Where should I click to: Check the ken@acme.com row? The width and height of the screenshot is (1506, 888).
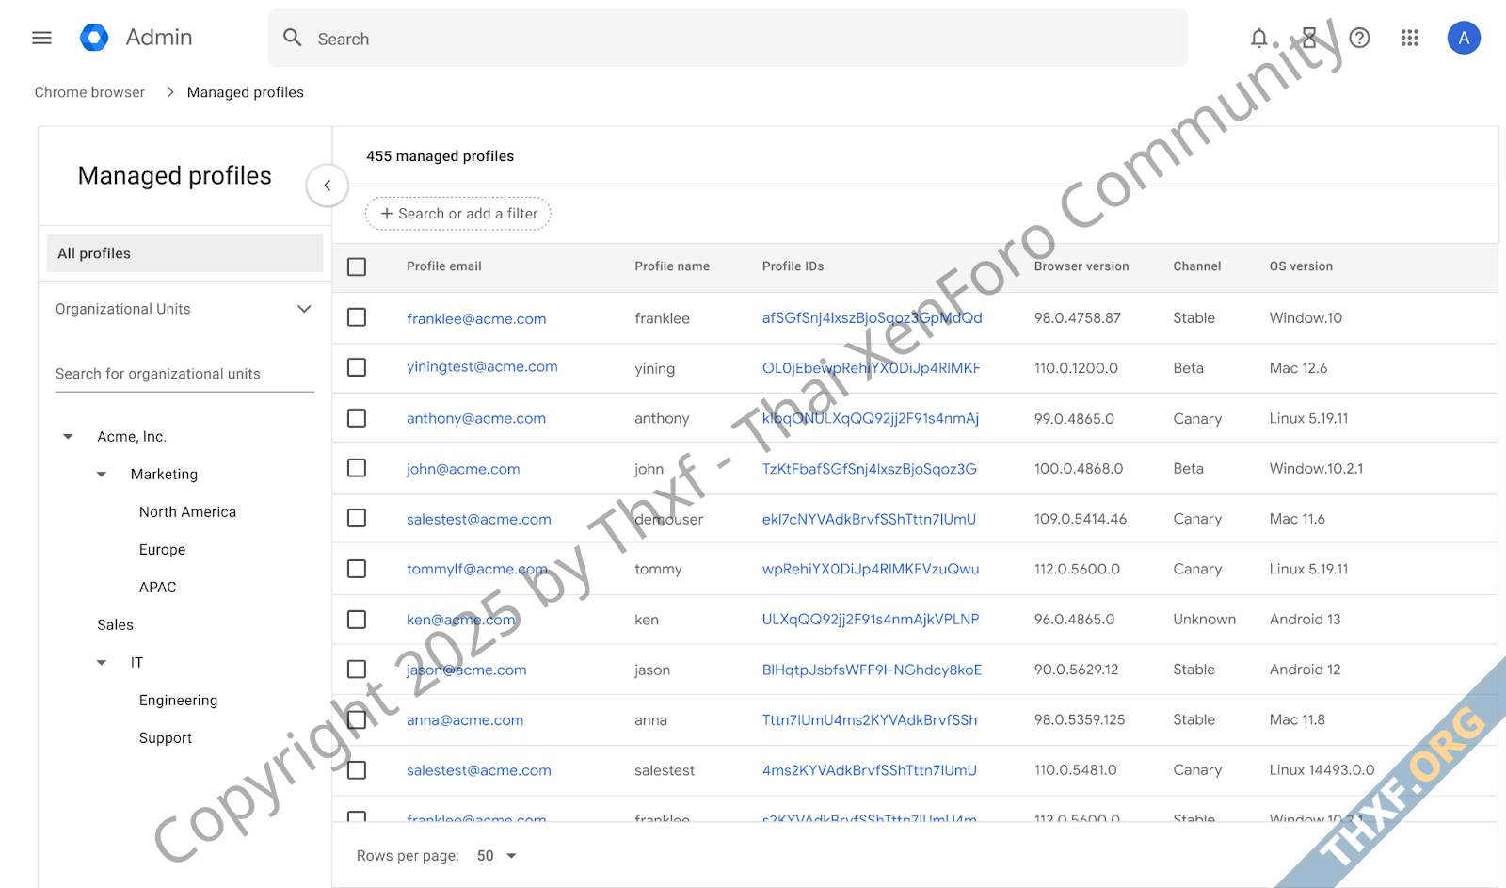pyautogui.click(x=357, y=620)
